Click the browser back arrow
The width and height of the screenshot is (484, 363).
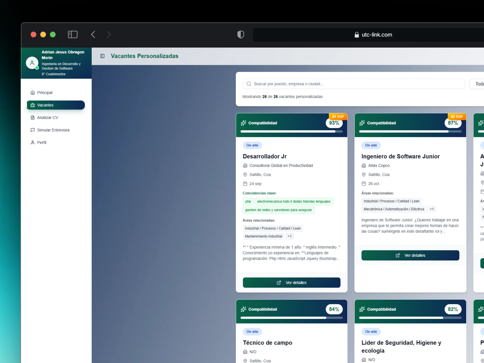pos(93,35)
